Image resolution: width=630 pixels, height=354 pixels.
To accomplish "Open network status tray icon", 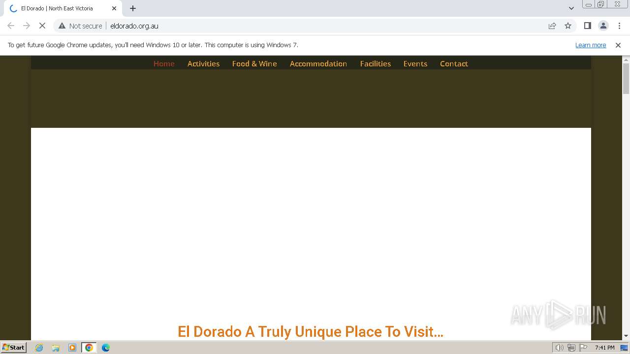I will (x=571, y=348).
